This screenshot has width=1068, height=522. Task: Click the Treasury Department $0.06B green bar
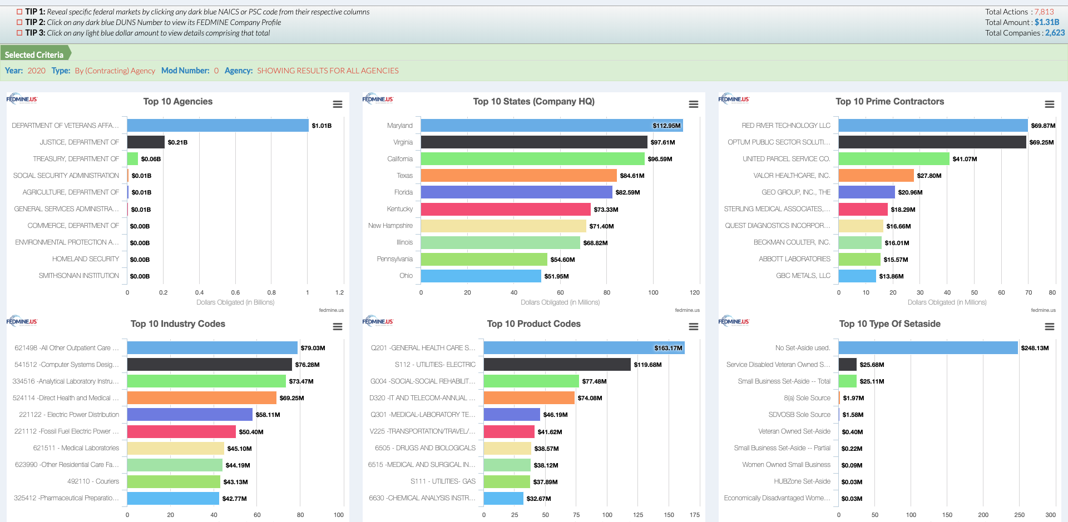(x=132, y=159)
